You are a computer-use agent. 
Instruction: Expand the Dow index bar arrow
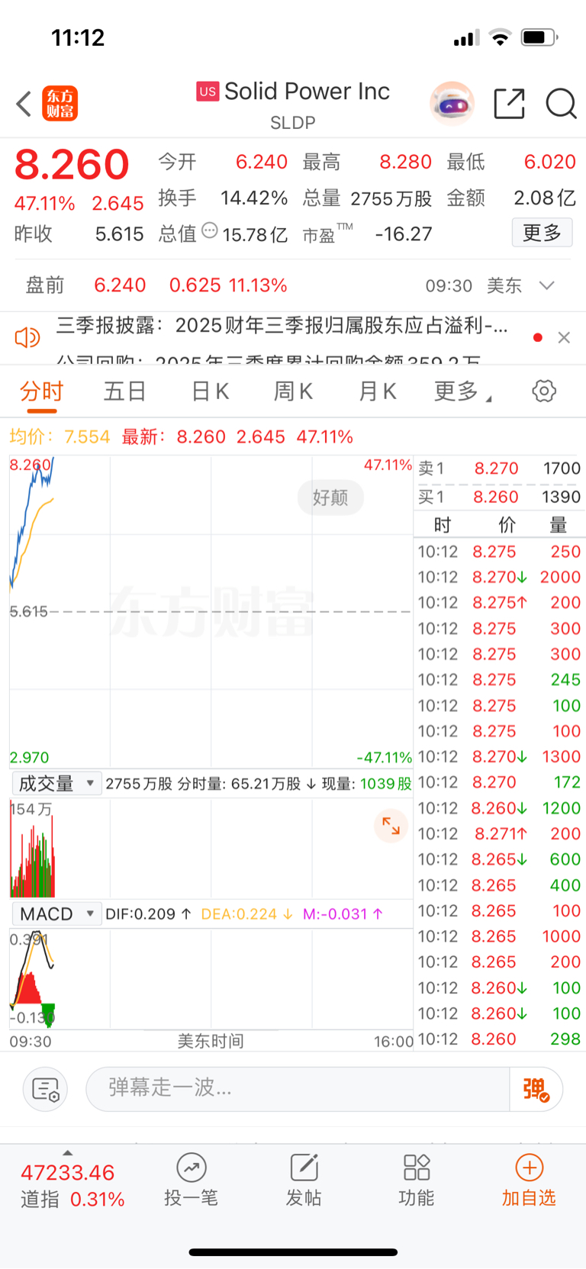click(68, 1153)
